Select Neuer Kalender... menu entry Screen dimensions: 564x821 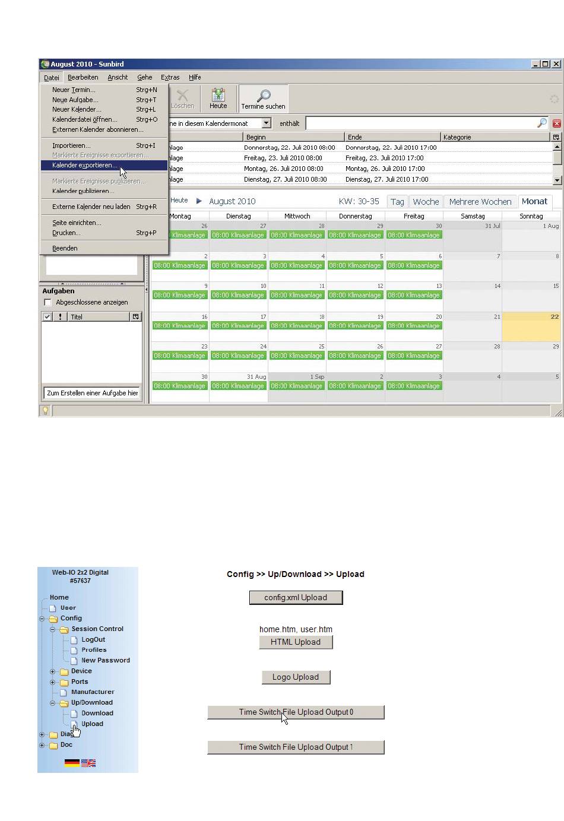pyautogui.click(x=104, y=109)
